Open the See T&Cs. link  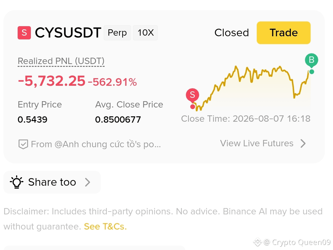[105, 226]
